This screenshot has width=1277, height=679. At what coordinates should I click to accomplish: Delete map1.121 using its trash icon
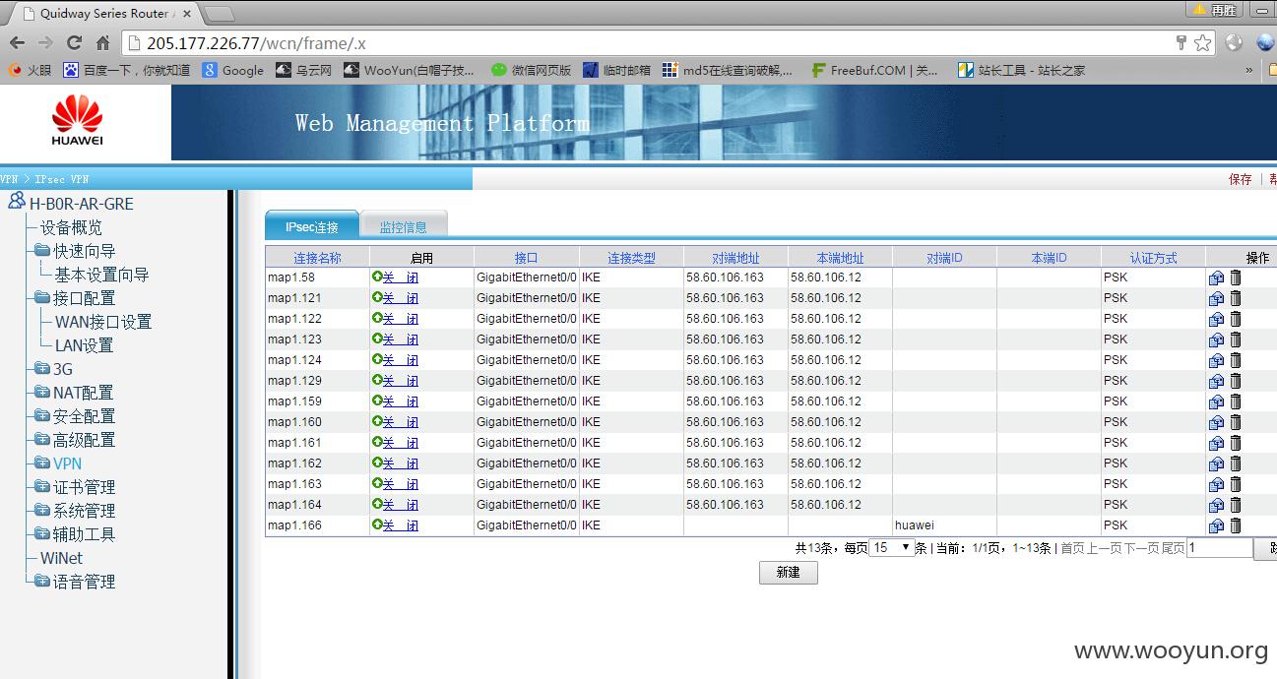tap(1236, 298)
